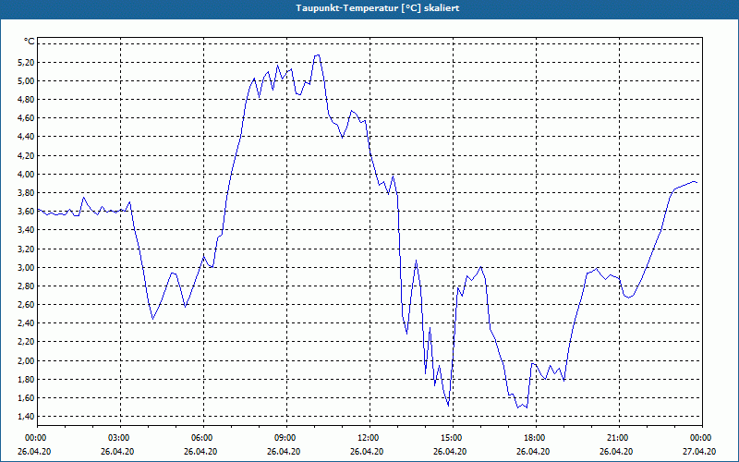Click the 5,20 y-axis value

[x=26, y=62]
